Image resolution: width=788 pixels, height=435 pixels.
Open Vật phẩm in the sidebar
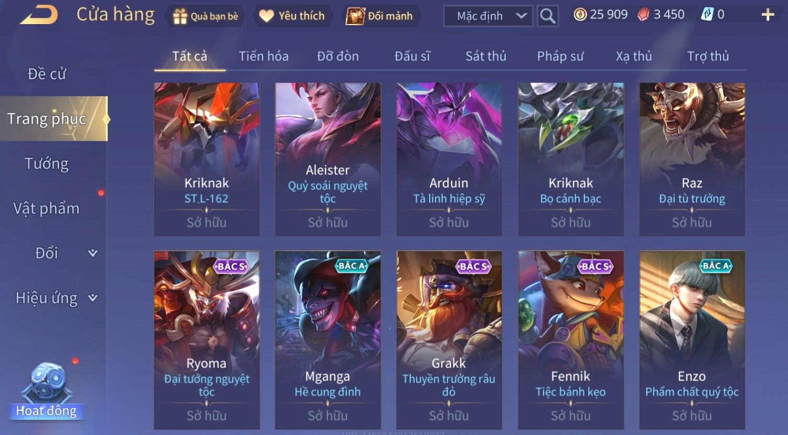(47, 208)
